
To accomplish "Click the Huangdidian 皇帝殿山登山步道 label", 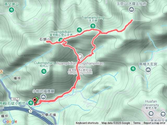I will tap(61, 33).
